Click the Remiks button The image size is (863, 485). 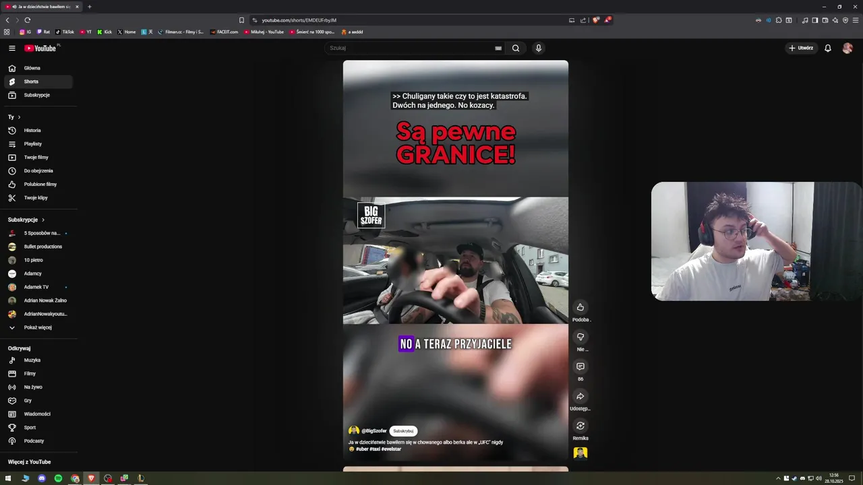pos(581,426)
